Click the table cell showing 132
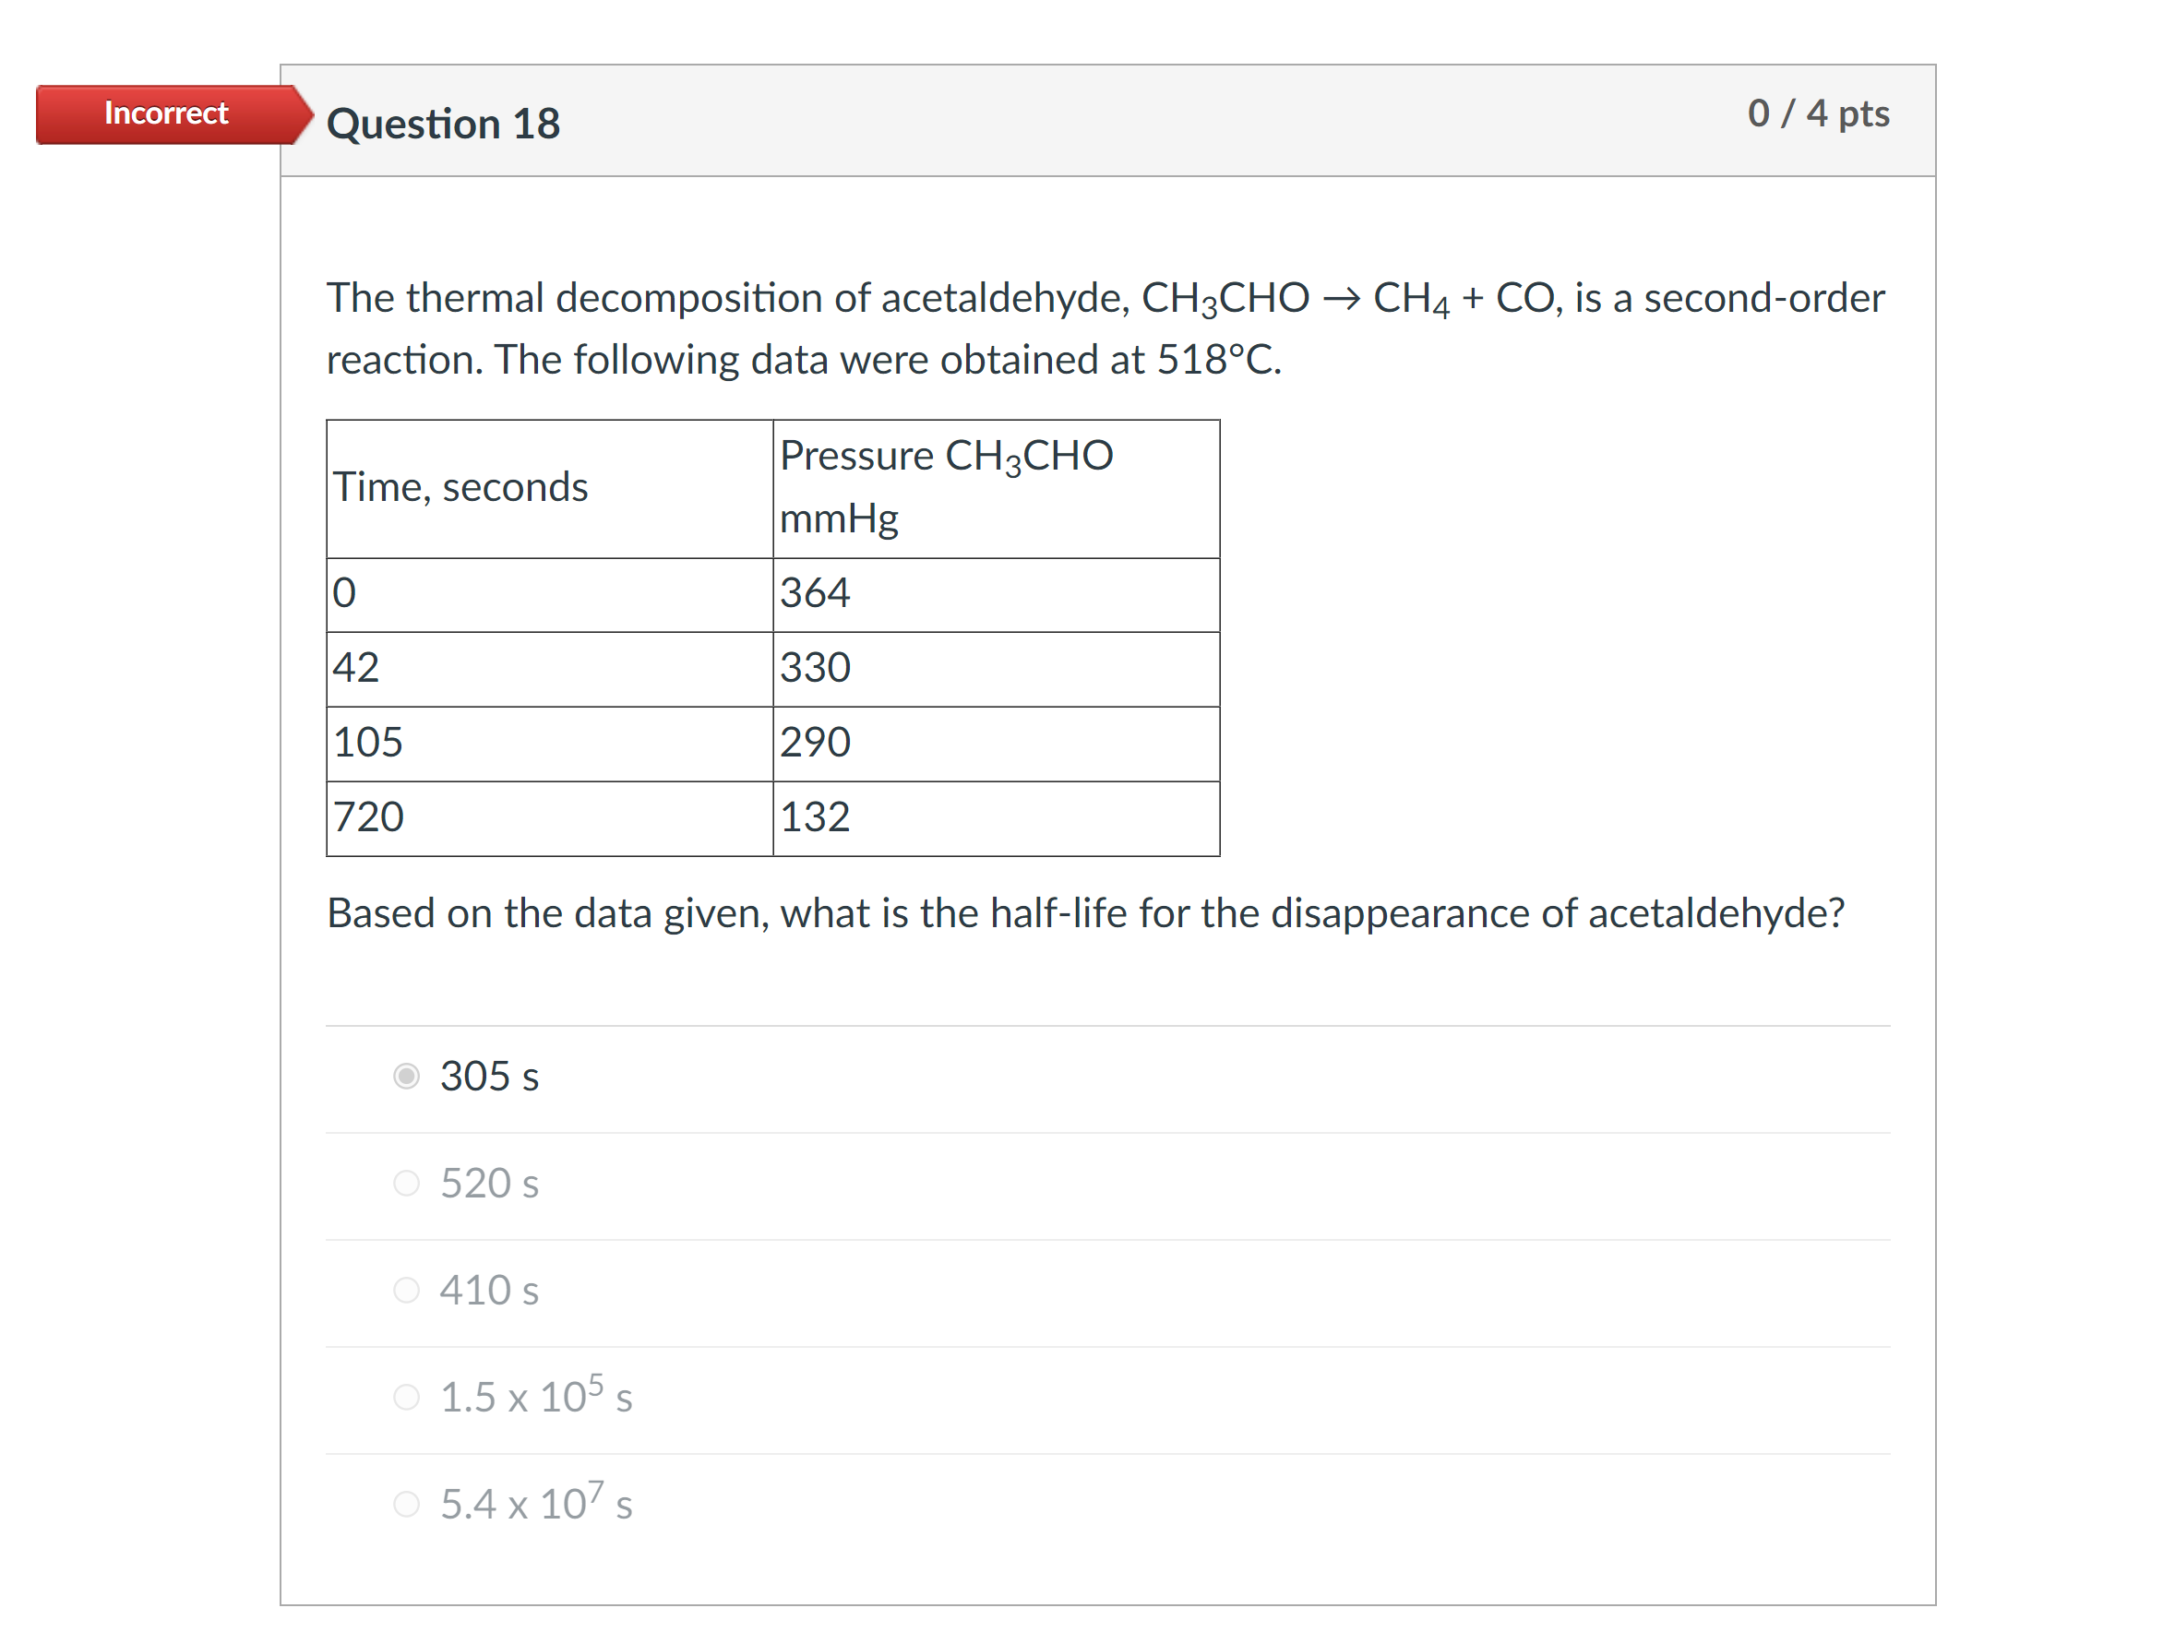The width and height of the screenshot is (2163, 1632). tap(813, 816)
